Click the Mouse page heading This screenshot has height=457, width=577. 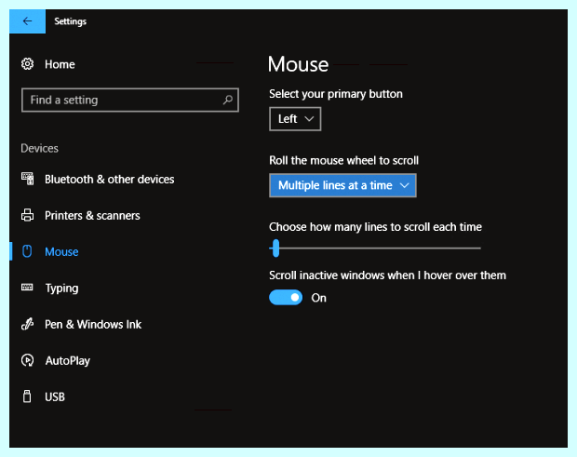(298, 64)
